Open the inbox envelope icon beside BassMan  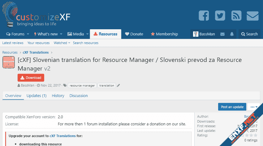pos(222,34)
